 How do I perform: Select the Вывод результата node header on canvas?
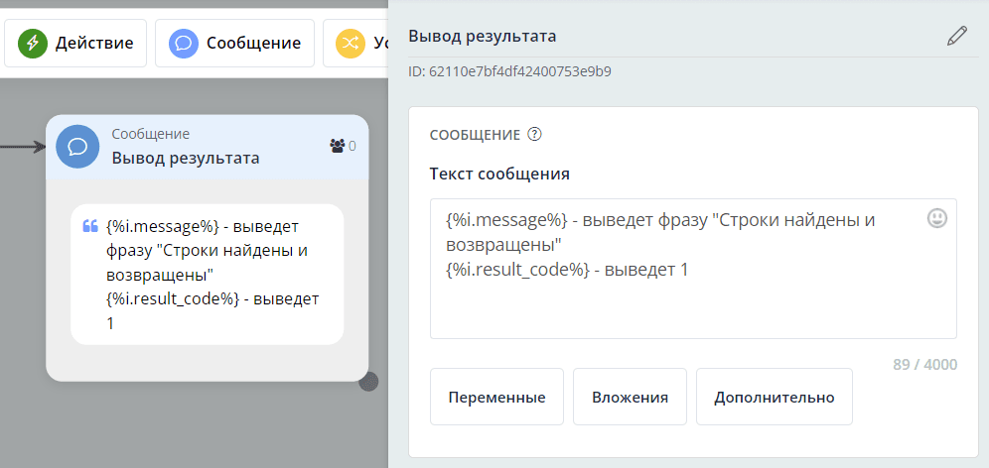(x=185, y=158)
